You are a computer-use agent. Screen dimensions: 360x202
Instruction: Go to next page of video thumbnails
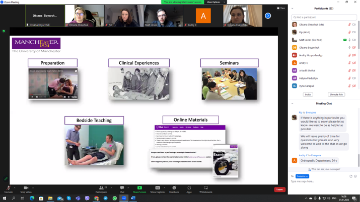coord(268,16)
